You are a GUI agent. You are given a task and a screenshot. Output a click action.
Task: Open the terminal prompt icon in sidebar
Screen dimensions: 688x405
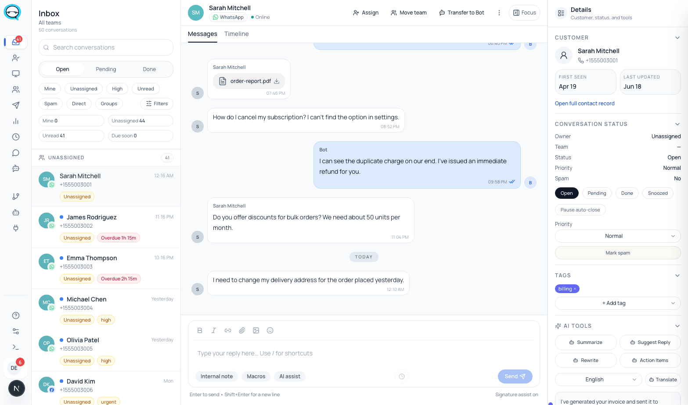click(x=16, y=347)
